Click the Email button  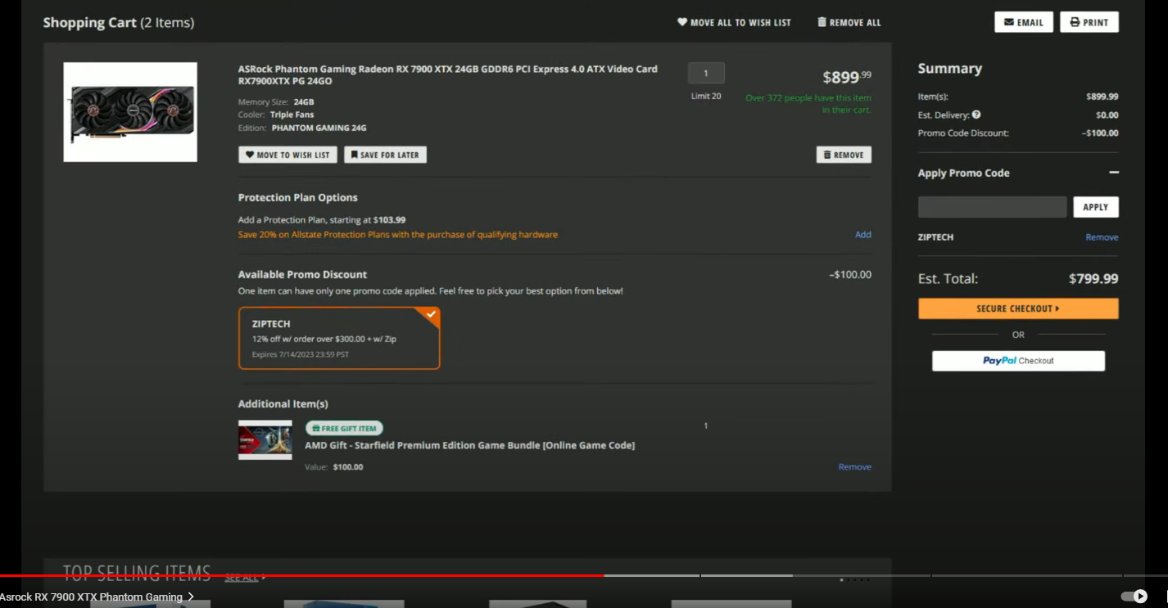[x=1023, y=22]
